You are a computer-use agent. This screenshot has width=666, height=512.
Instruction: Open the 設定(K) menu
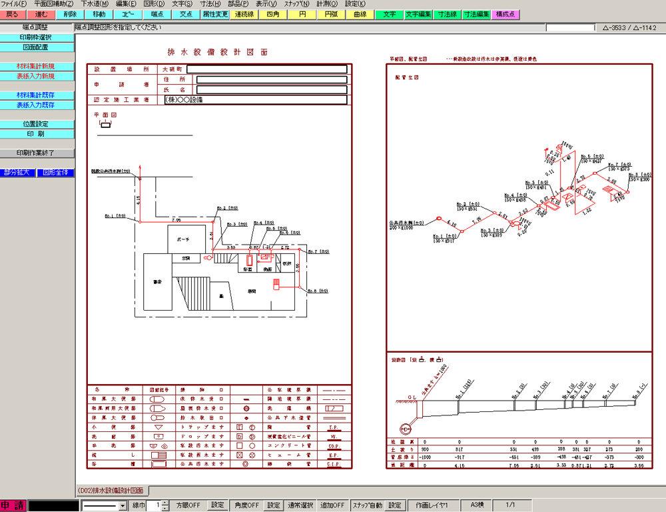coord(355,4)
